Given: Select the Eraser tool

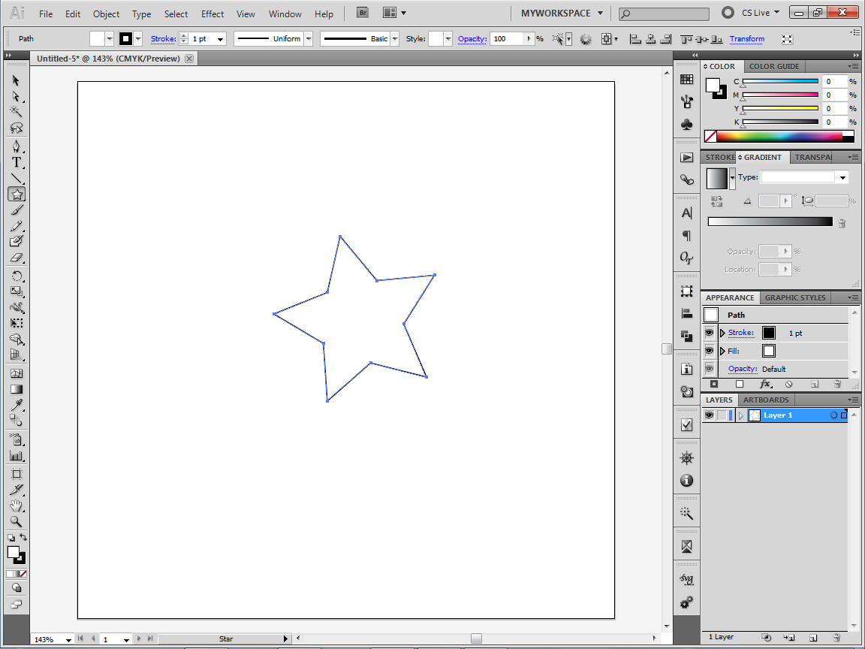Looking at the screenshot, I should click(x=17, y=258).
